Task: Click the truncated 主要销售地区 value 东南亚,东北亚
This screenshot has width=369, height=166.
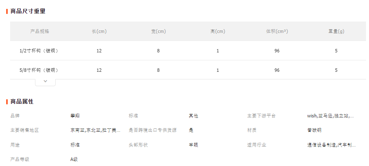Action: point(95,130)
